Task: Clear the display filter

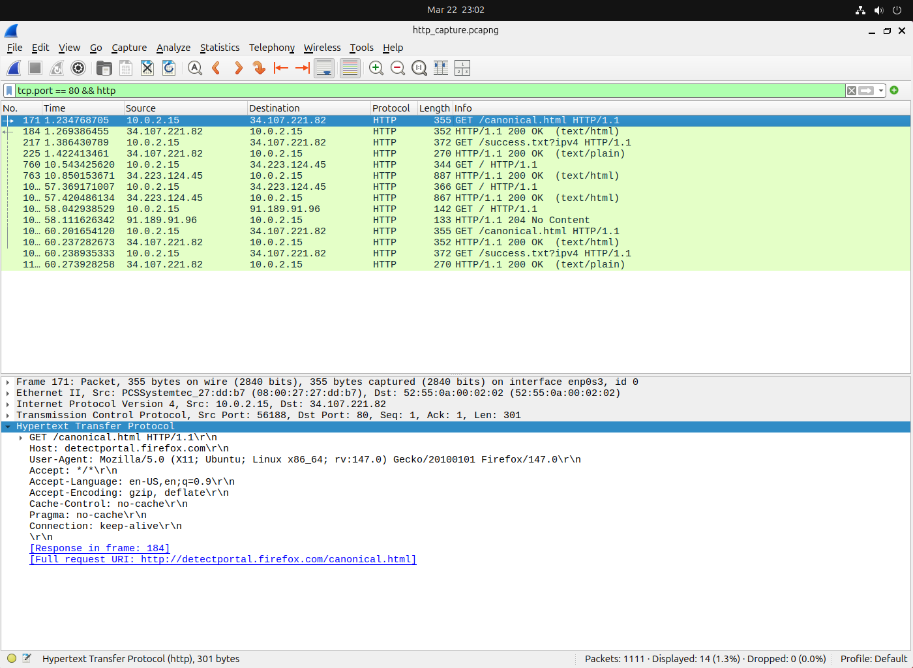Action: click(x=852, y=91)
